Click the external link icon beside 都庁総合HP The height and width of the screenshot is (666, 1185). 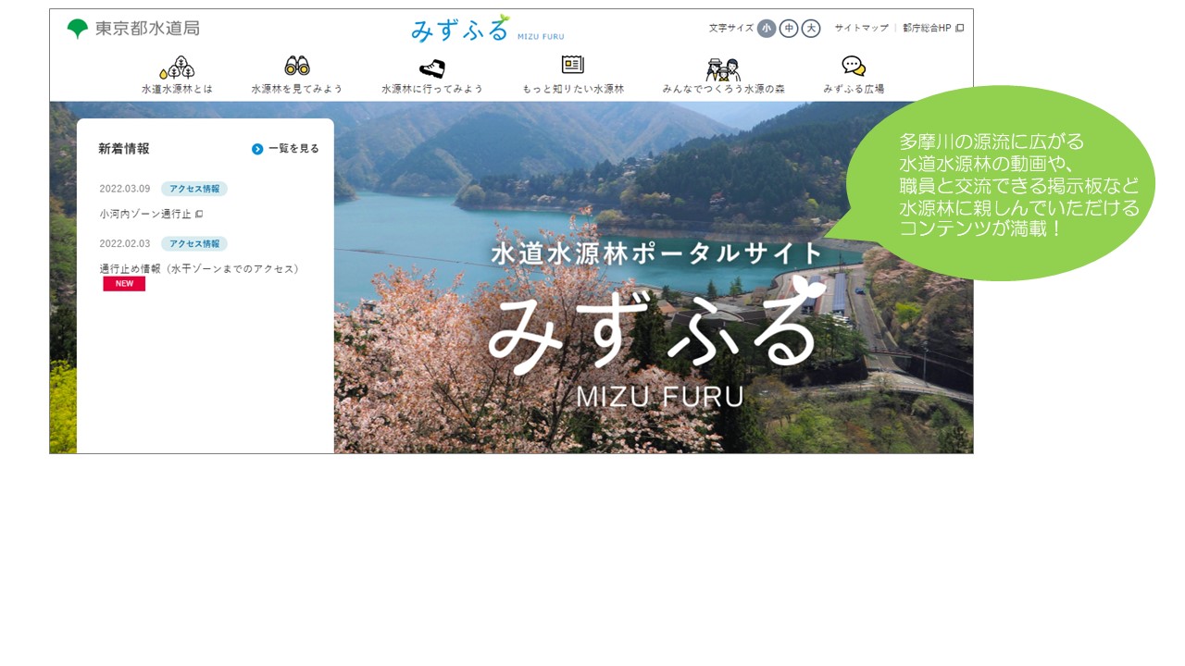click(960, 28)
